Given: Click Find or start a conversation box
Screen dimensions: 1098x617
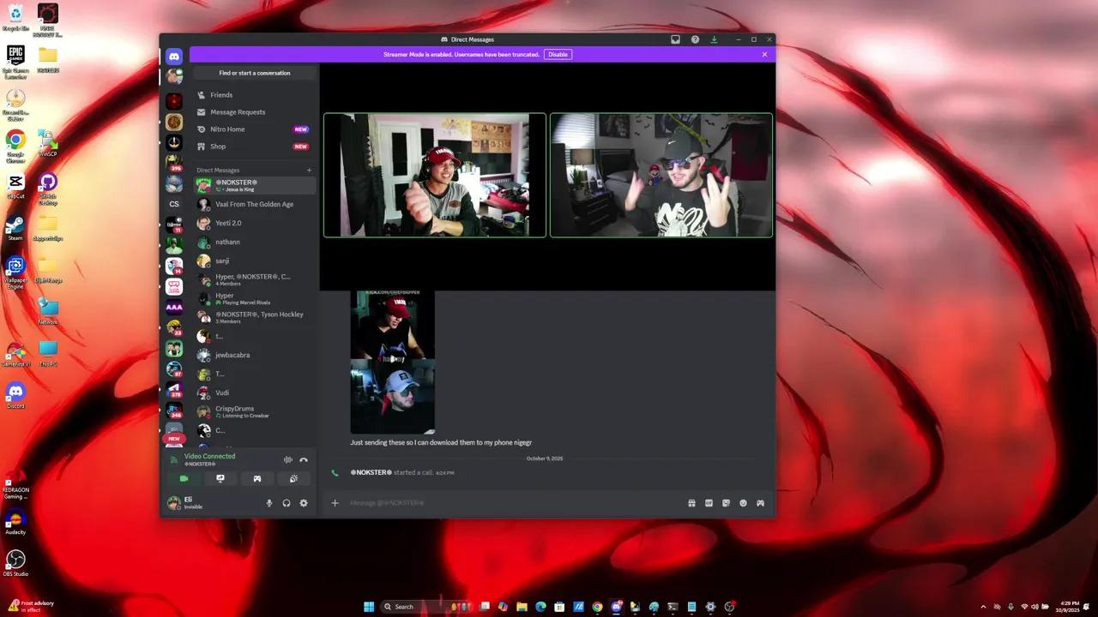Looking at the screenshot, I should (x=255, y=73).
